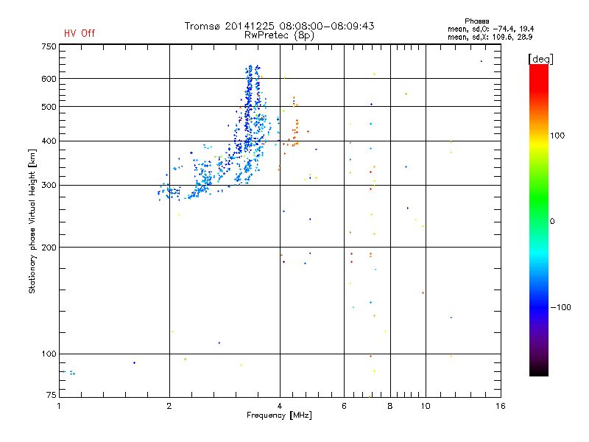This screenshot has height=442, width=589.
Task: Click the red HV Off label
Action: [80, 33]
